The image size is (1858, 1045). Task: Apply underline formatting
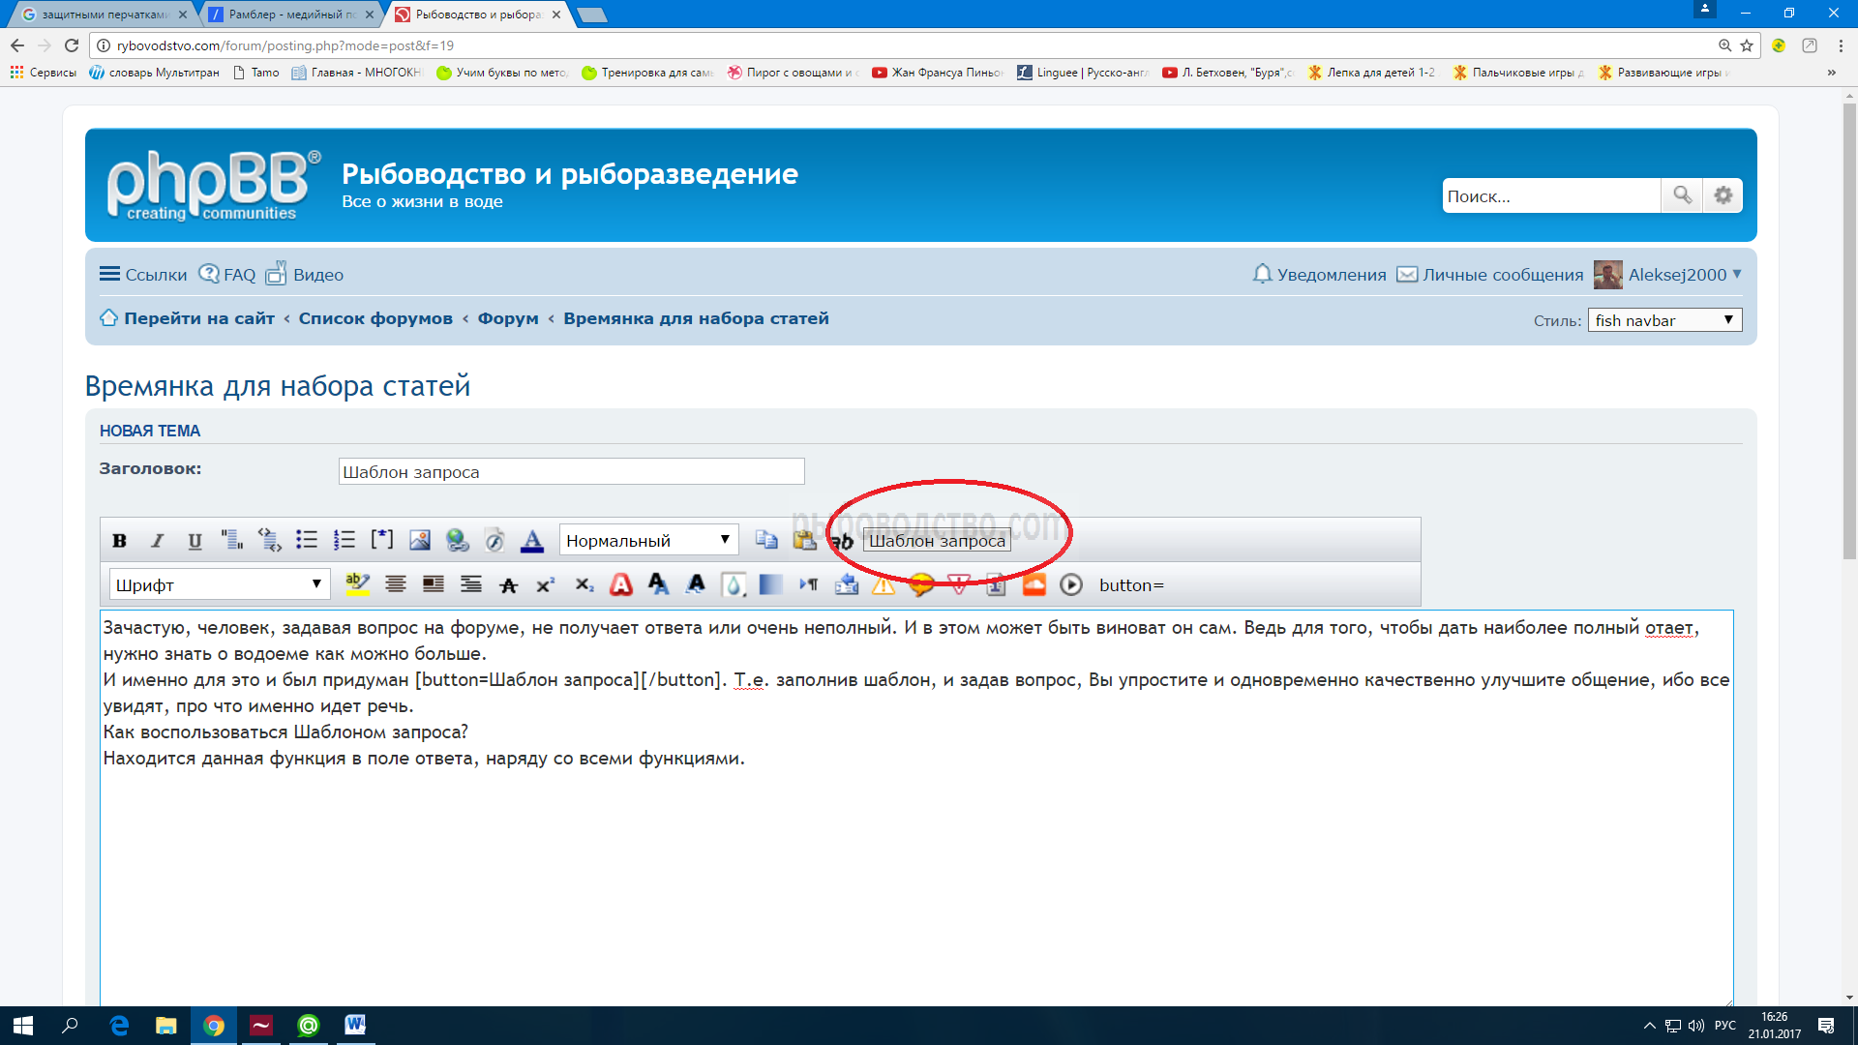click(x=195, y=541)
